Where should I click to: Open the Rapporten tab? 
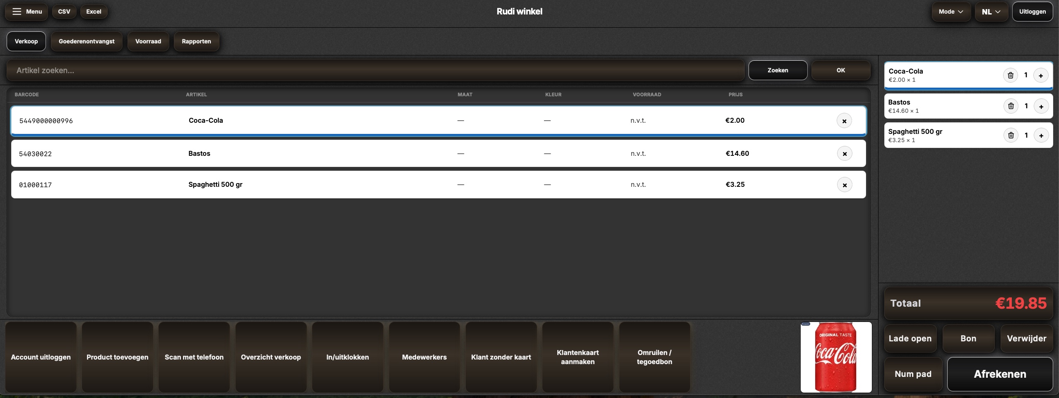point(196,41)
